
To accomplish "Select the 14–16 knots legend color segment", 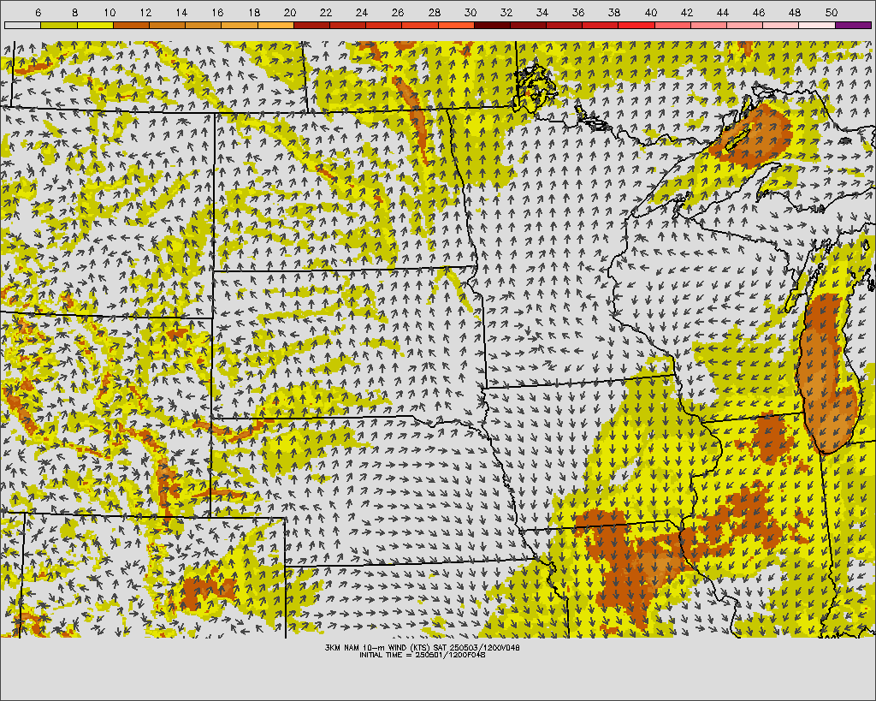I will (x=204, y=25).
